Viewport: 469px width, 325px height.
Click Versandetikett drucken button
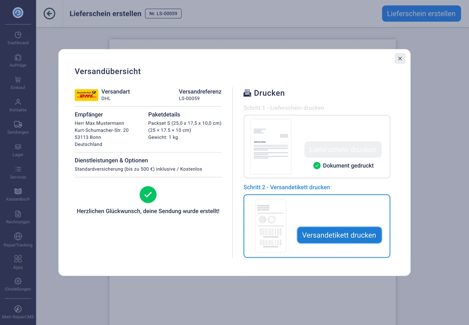pyautogui.click(x=339, y=235)
